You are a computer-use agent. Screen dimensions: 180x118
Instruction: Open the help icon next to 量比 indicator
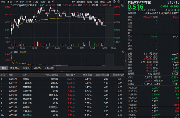coord(11,52)
